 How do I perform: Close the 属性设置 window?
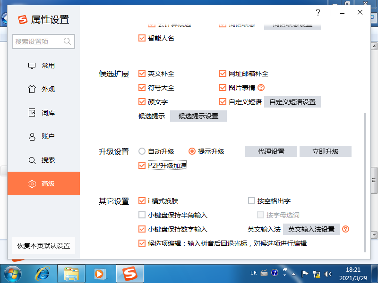(360, 12)
